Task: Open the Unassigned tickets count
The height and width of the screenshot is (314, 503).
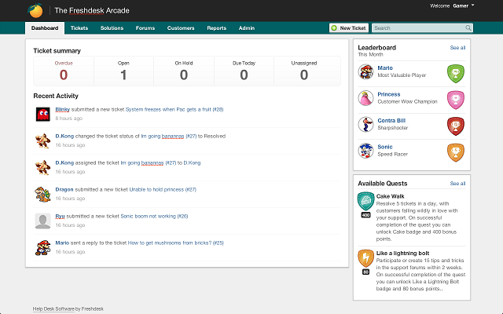Action: (304, 71)
